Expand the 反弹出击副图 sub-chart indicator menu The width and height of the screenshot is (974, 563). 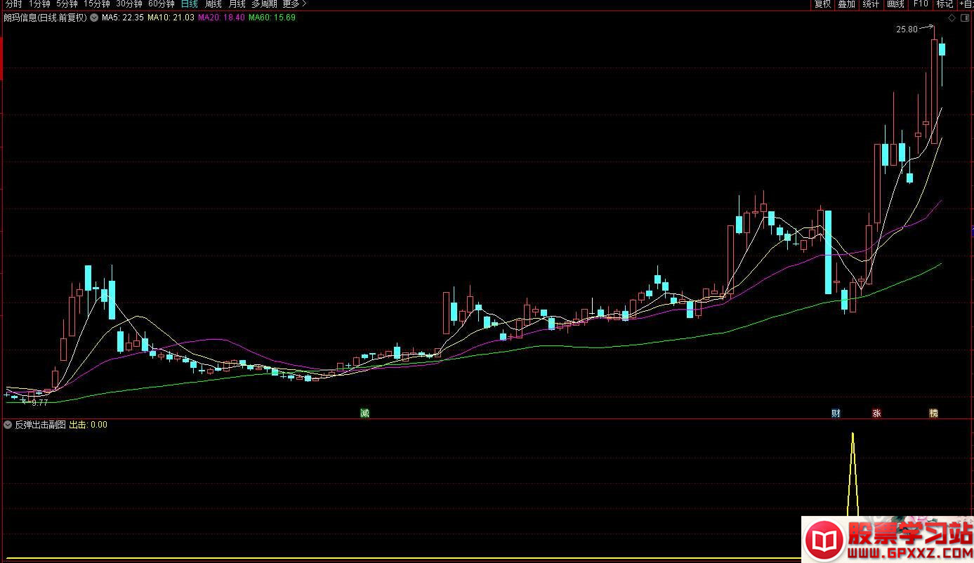tap(8, 425)
